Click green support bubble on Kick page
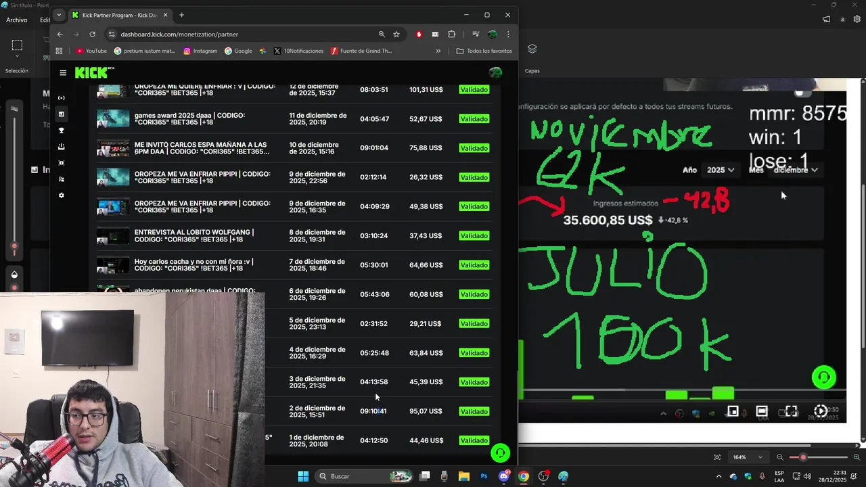The image size is (866, 487). [x=500, y=453]
